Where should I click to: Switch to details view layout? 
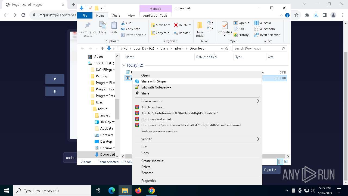[280, 162]
